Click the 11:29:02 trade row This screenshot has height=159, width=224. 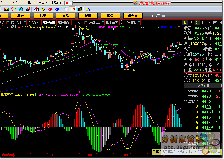click(203, 91)
